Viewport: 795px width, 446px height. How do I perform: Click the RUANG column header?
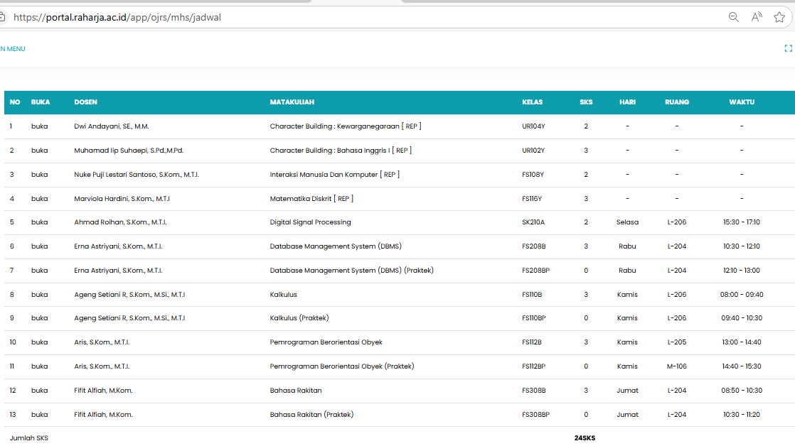click(677, 102)
